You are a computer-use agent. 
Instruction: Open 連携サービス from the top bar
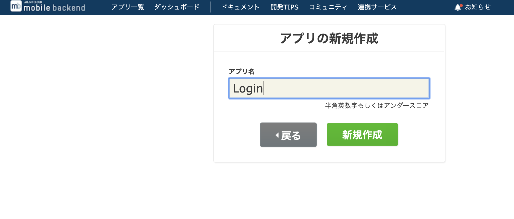pyautogui.click(x=377, y=7)
